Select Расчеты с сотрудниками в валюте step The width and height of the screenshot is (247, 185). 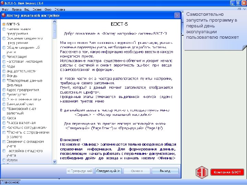tap(26, 135)
